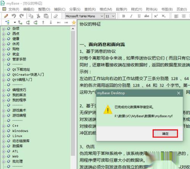Click the outline tree view icon

coord(7,22)
